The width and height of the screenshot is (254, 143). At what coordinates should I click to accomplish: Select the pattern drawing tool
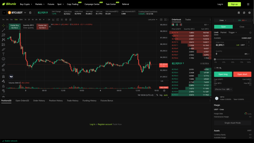[x=3, y=40]
